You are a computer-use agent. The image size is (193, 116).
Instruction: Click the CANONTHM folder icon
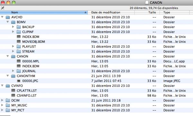coord(13,76)
